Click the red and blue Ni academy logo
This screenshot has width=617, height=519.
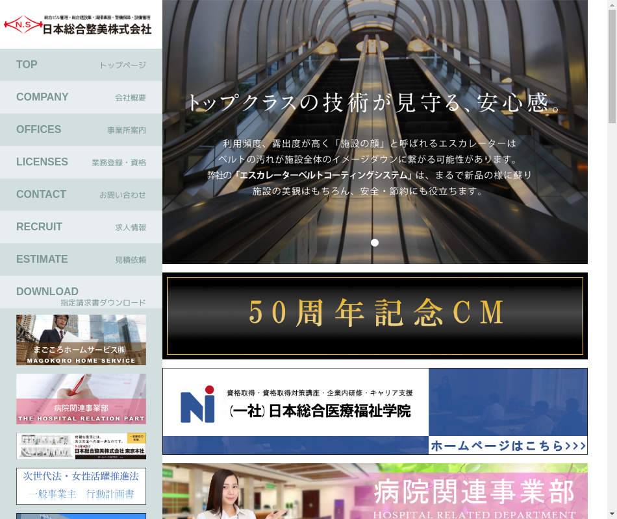[x=197, y=404]
